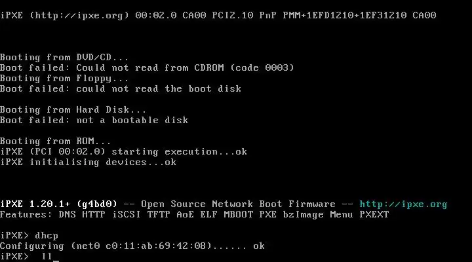Click 'HTTP' in the Features list
This screenshot has height=262, width=472.
coord(94,214)
